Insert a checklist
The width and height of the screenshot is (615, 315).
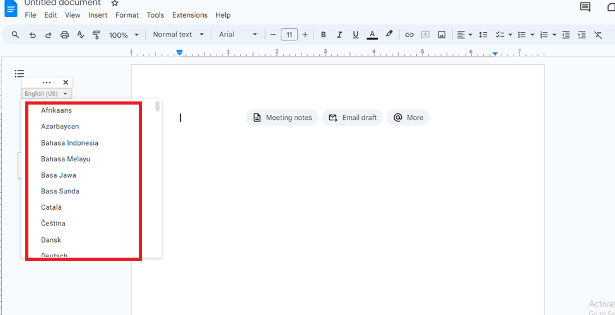500,35
